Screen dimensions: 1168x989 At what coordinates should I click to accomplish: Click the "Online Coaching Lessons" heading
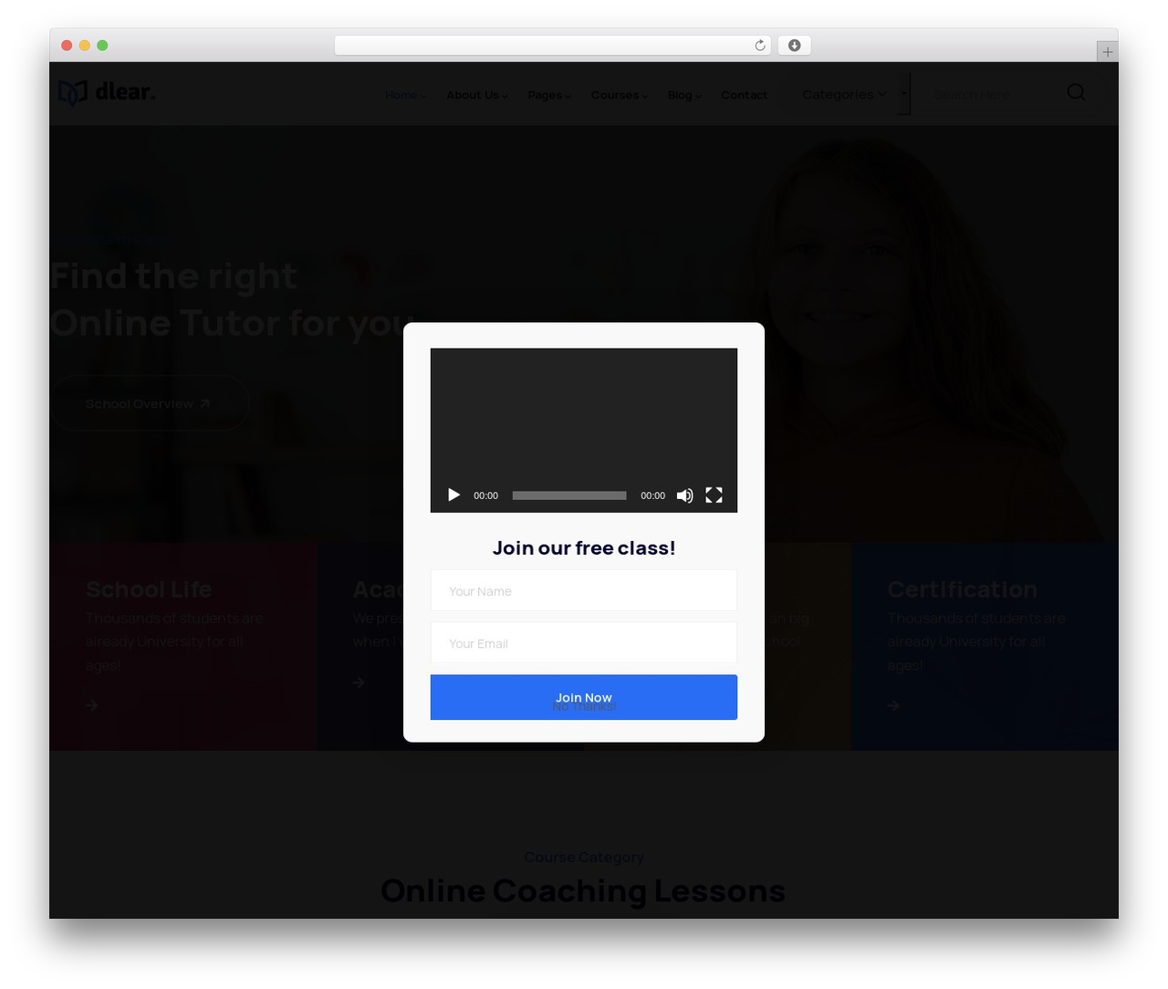click(x=583, y=890)
